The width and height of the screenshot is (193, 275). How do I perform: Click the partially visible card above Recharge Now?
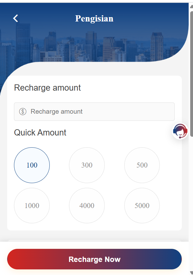pyautogui.click(x=94, y=241)
